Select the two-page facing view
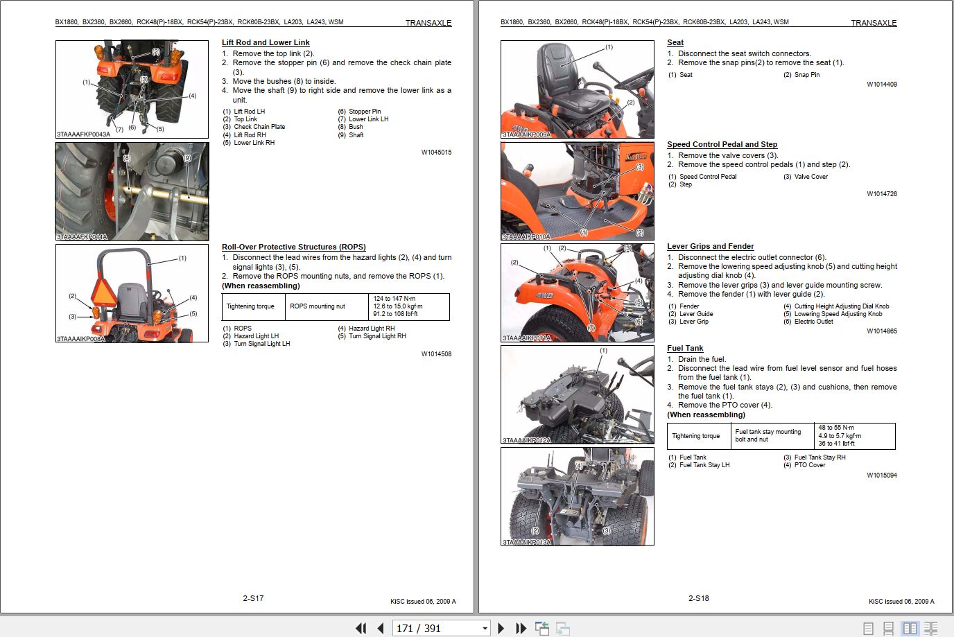Screen dimensions: 954x637 tap(910, 629)
